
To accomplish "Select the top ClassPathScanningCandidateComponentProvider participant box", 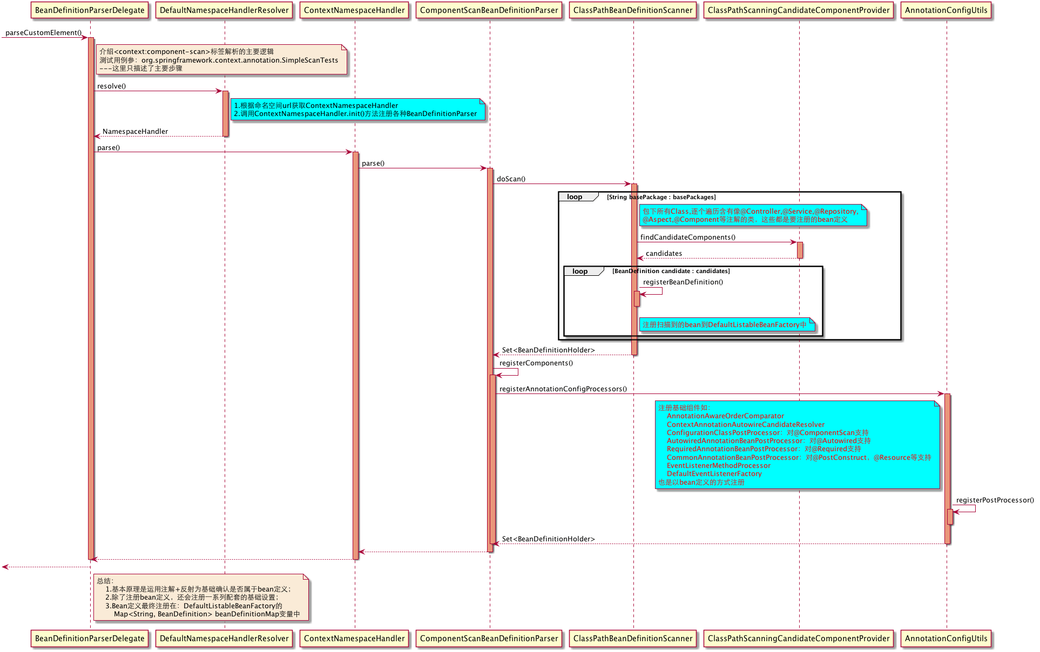I will click(799, 10).
